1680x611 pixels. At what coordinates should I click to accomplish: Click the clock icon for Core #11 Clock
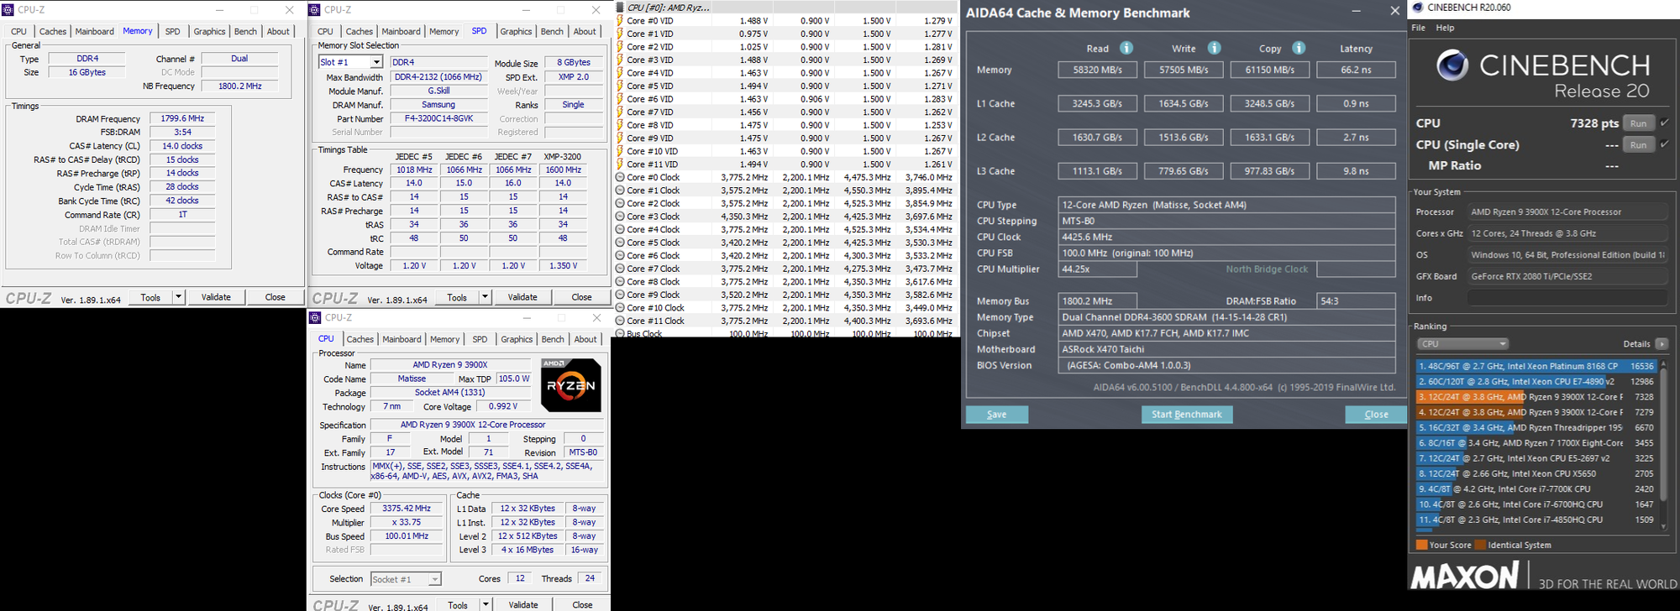(x=620, y=321)
